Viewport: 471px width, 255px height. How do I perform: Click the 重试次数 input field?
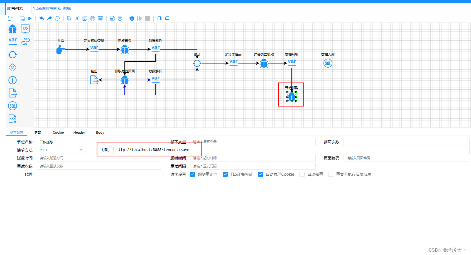99,166
